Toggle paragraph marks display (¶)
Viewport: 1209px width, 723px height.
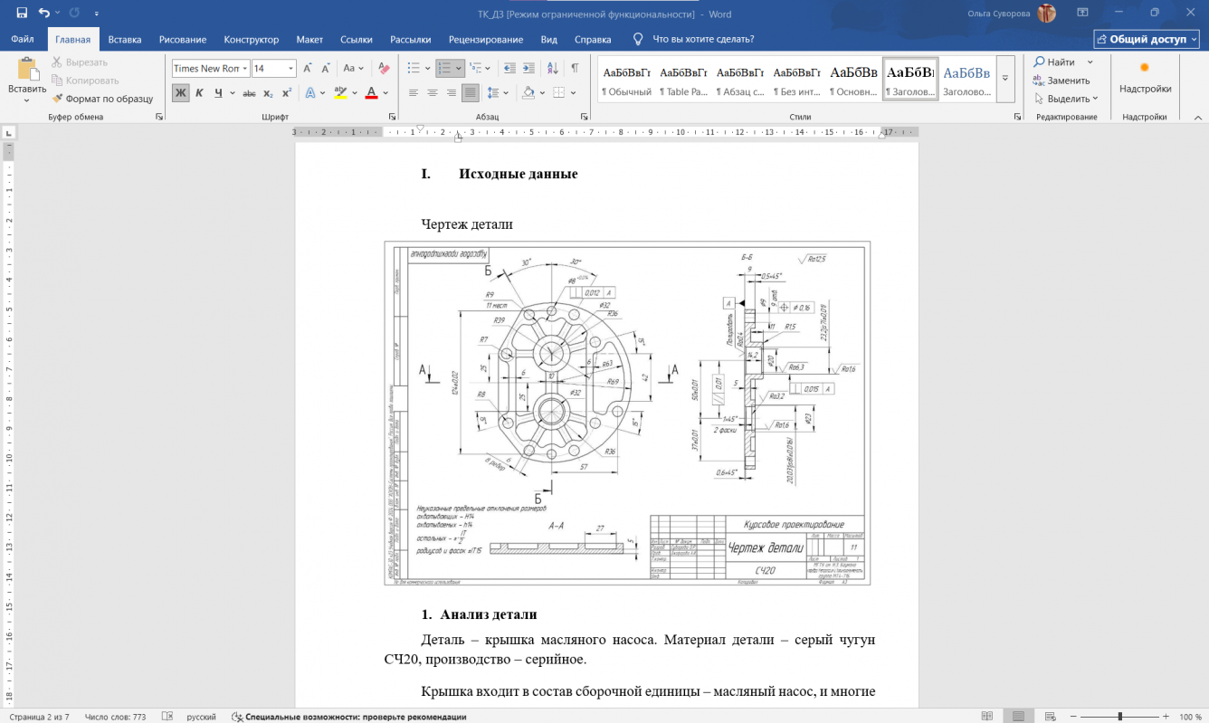point(575,69)
